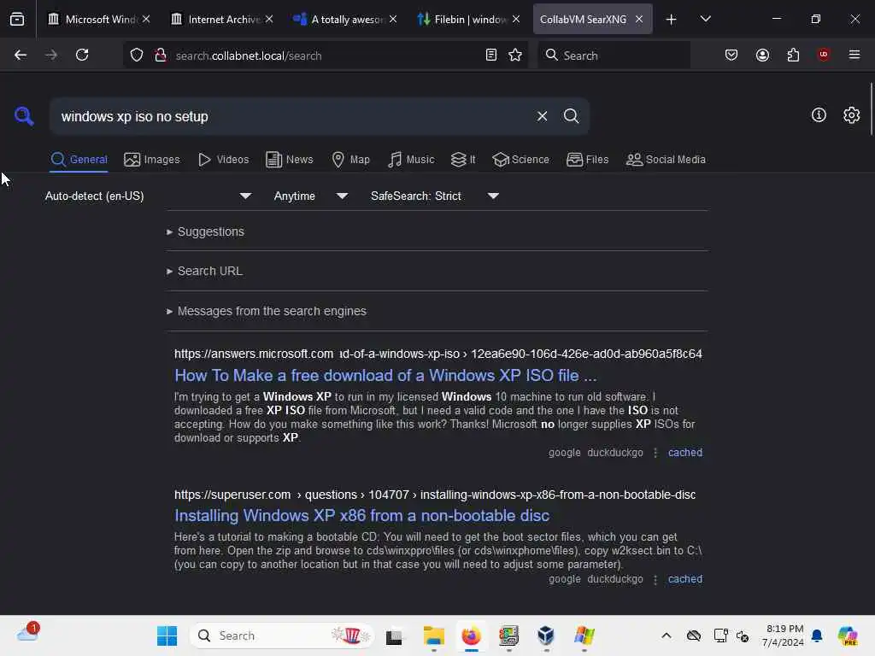The image size is (875, 656).
Task: Open the SearXNG about info icon
Action: click(x=819, y=115)
